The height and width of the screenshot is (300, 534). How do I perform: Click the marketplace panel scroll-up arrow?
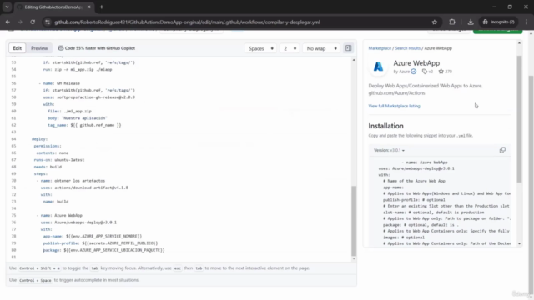click(519, 43)
